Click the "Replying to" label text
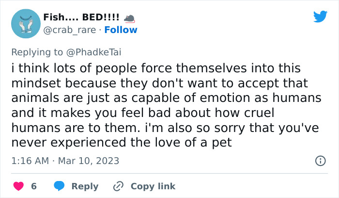The height and width of the screenshot is (198, 339). pyautogui.click(x=36, y=51)
